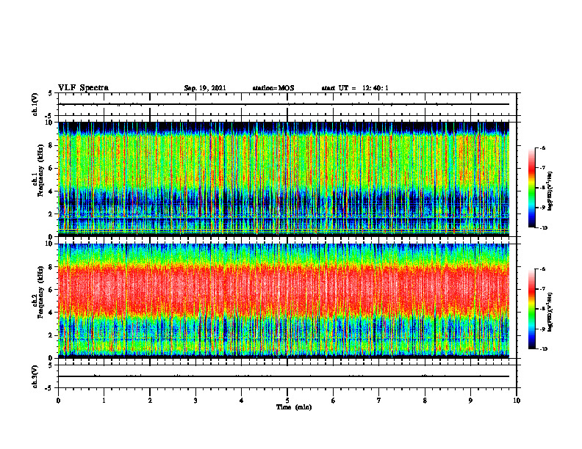Screen dimensions: 582x449
Task: Click the "station=MOS" header label
Action: (x=273, y=88)
